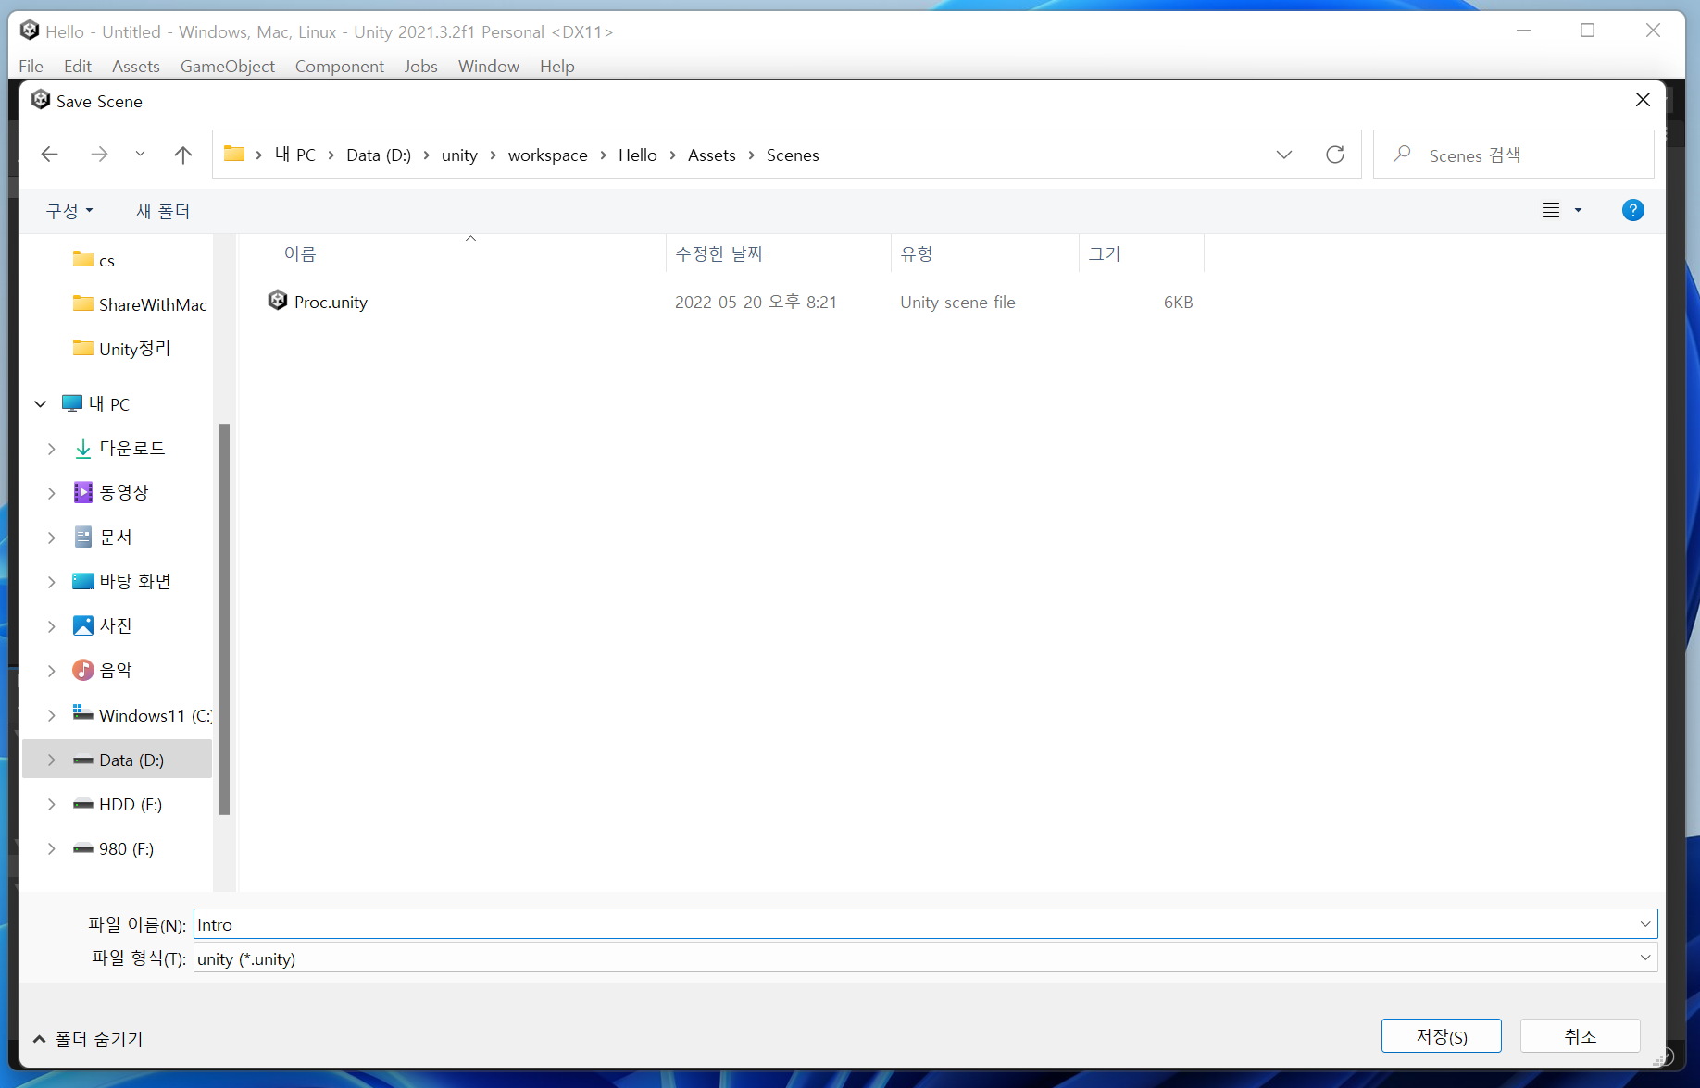
Task: Open the Unity Assets menu
Action: click(x=136, y=66)
